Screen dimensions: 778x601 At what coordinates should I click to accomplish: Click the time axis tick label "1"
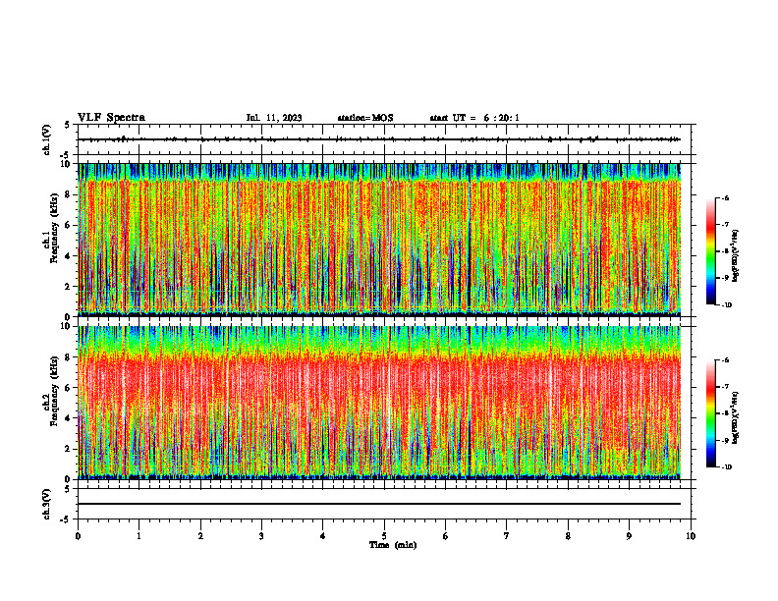[x=139, y=536]
